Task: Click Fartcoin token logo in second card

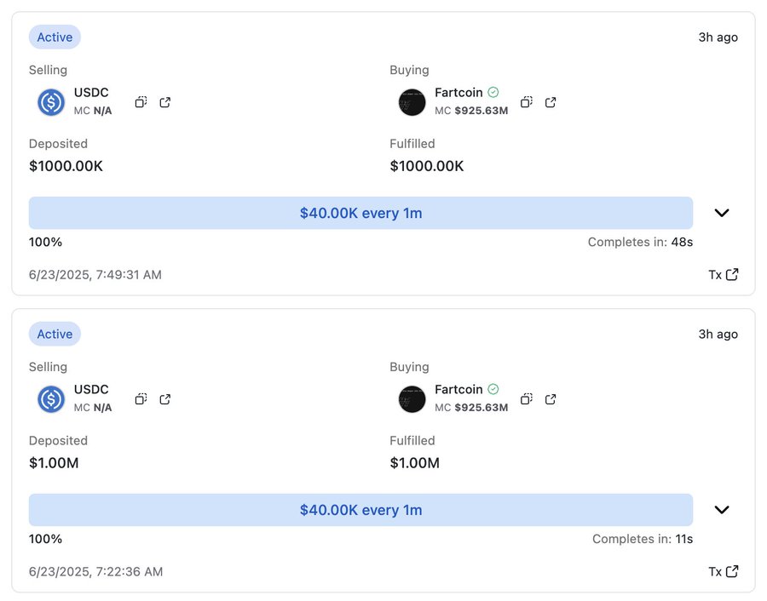Action: click(412, 399)
